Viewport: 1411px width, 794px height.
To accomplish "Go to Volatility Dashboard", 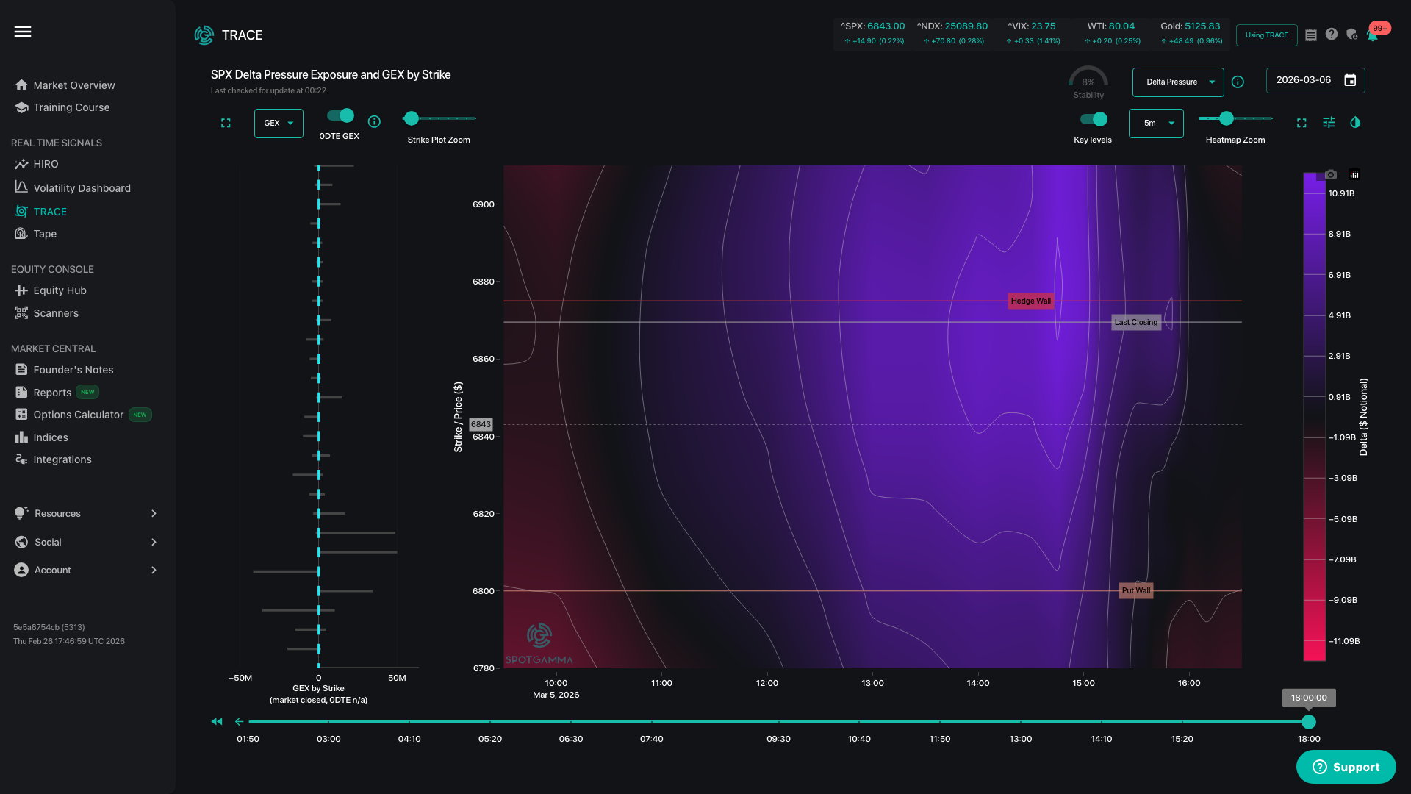I will [x=82, y=188].
